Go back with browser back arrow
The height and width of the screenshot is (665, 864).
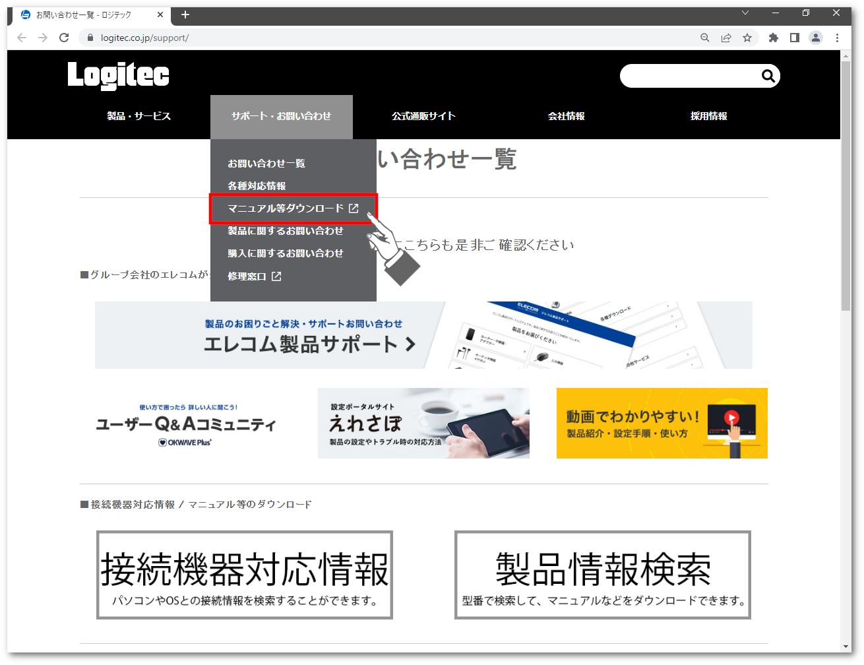point(22,38)
